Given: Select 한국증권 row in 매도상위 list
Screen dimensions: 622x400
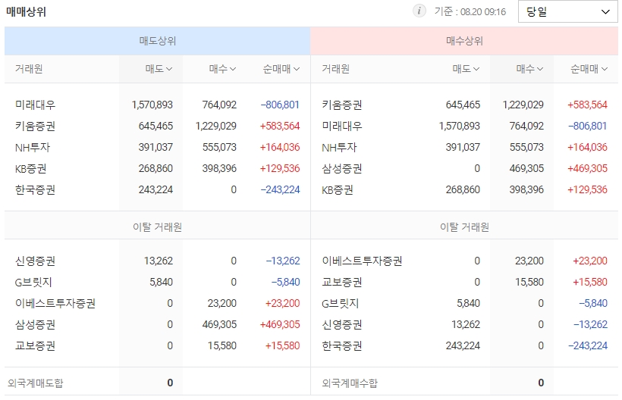Looking at the screenshot, I should [158, 189].
